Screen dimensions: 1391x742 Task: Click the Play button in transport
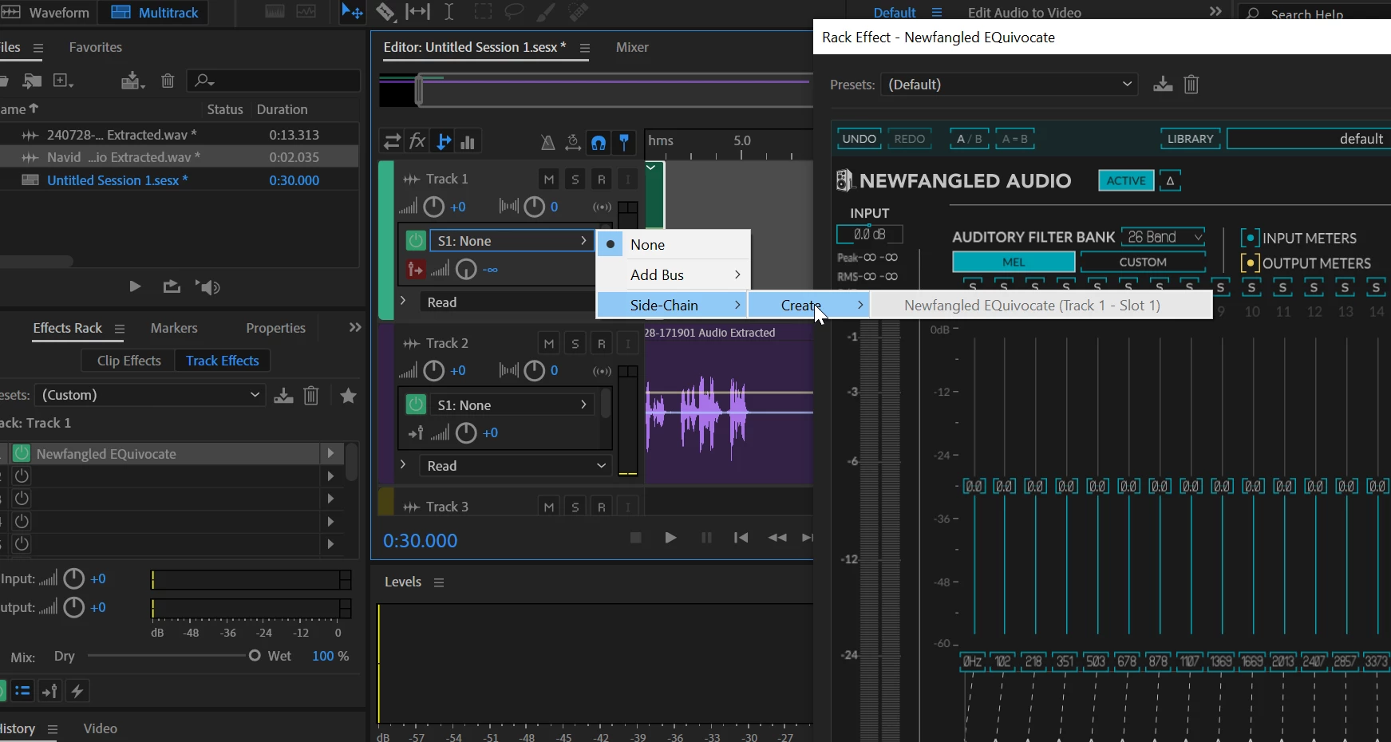(670, 538)
